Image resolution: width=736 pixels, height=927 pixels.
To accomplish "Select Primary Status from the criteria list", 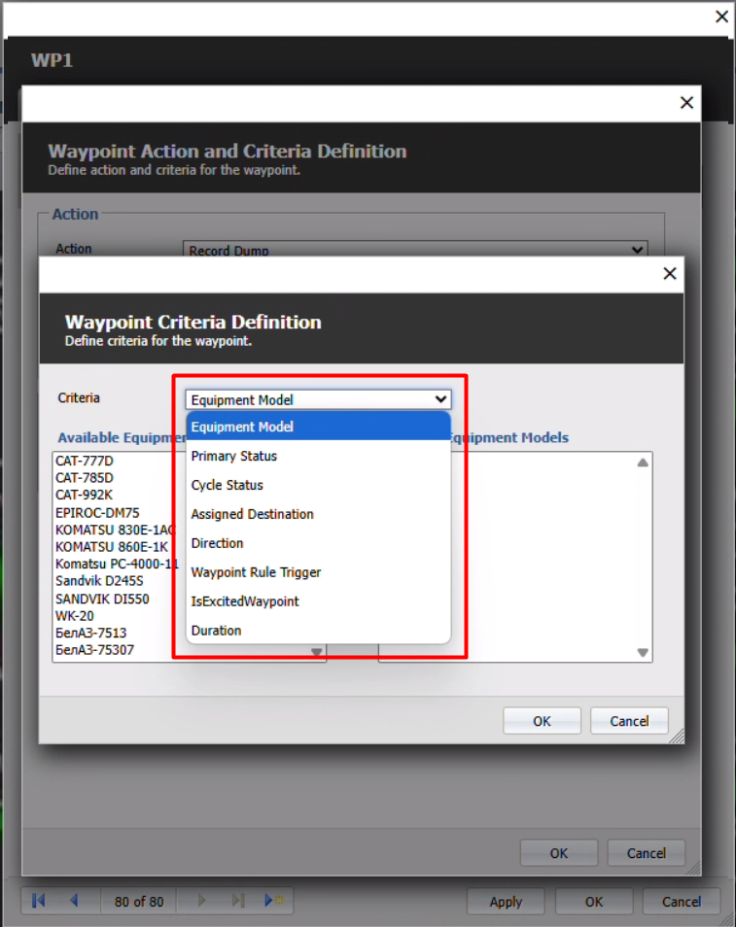I will [x=234, y=456].
